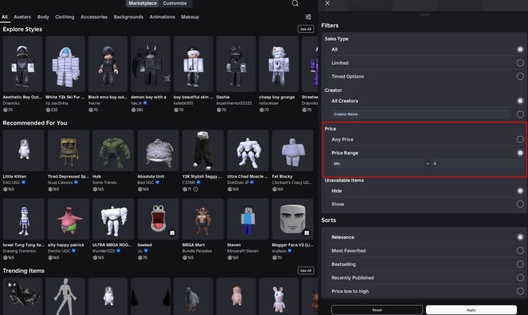The height and width of the screenshot is (315, 528).
Task: Click the verified badge beside hav_ir
Action: (x=145, y=103)
